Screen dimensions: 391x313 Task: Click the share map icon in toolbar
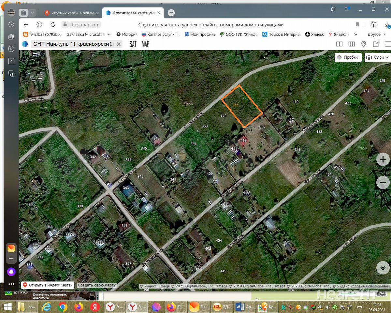click(376, 44)
